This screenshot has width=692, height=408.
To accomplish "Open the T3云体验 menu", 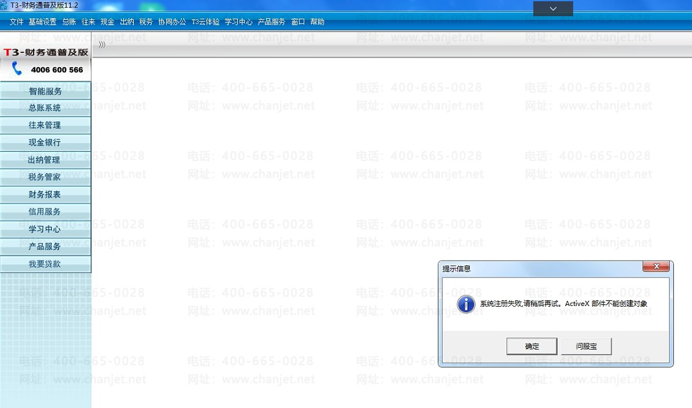I will pyautogui.click(x=205, y=22).
